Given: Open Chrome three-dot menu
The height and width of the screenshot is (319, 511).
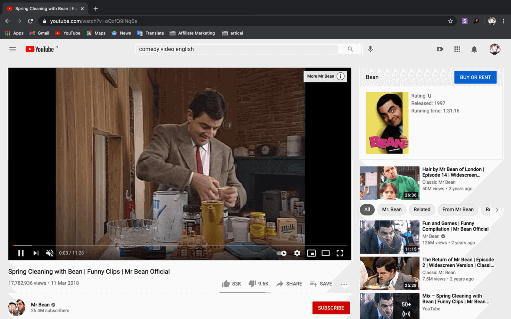Looking at the screenshot, I should pos(503,21).
